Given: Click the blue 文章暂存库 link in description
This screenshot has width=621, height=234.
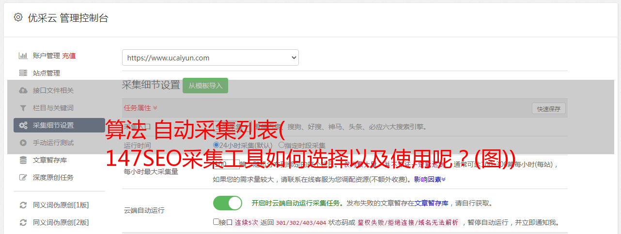Looking at the screenshot, I should [x=431, y=203].
